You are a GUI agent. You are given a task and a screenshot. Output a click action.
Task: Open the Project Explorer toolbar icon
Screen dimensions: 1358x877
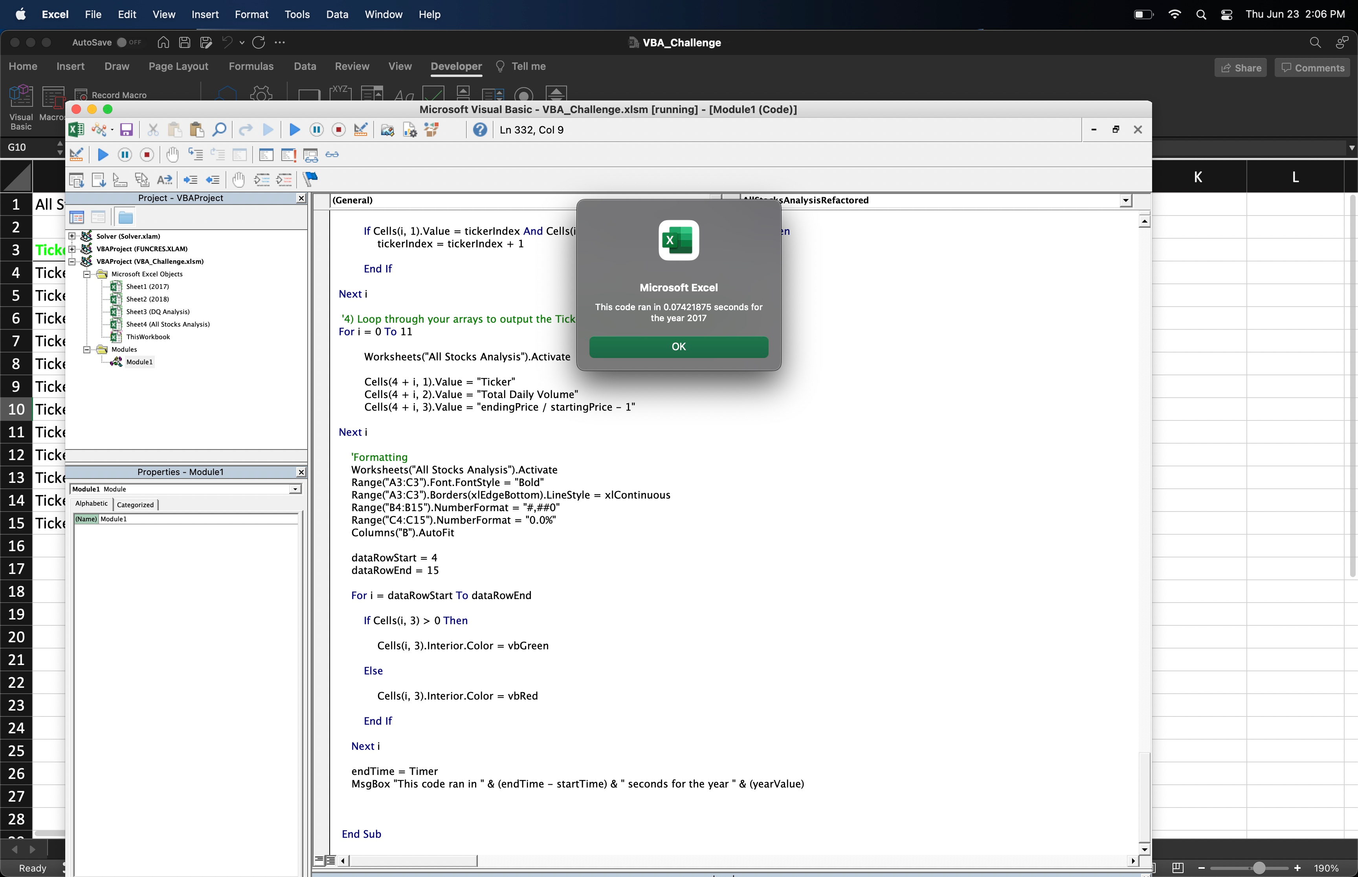pos(387,130)
